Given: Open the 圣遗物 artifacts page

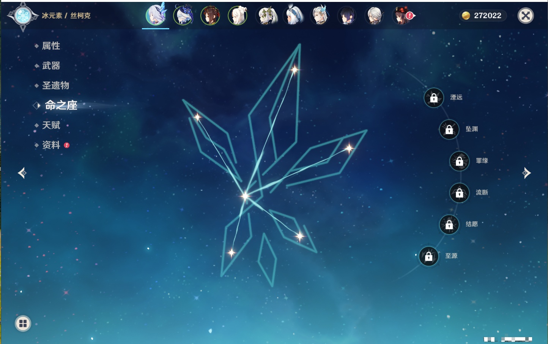Looking at the screenshot, I should [55, 86].
